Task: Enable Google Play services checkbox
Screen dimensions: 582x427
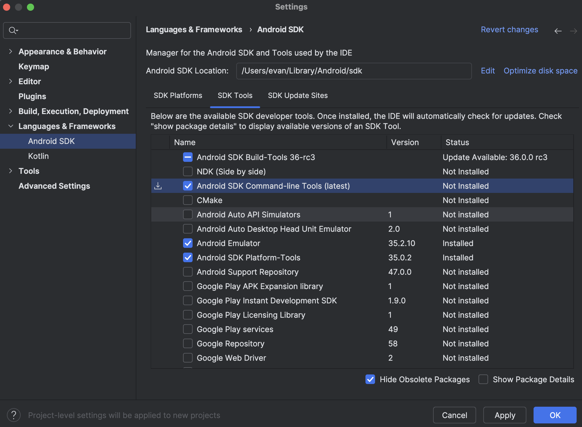Action: tap(188, 329)
